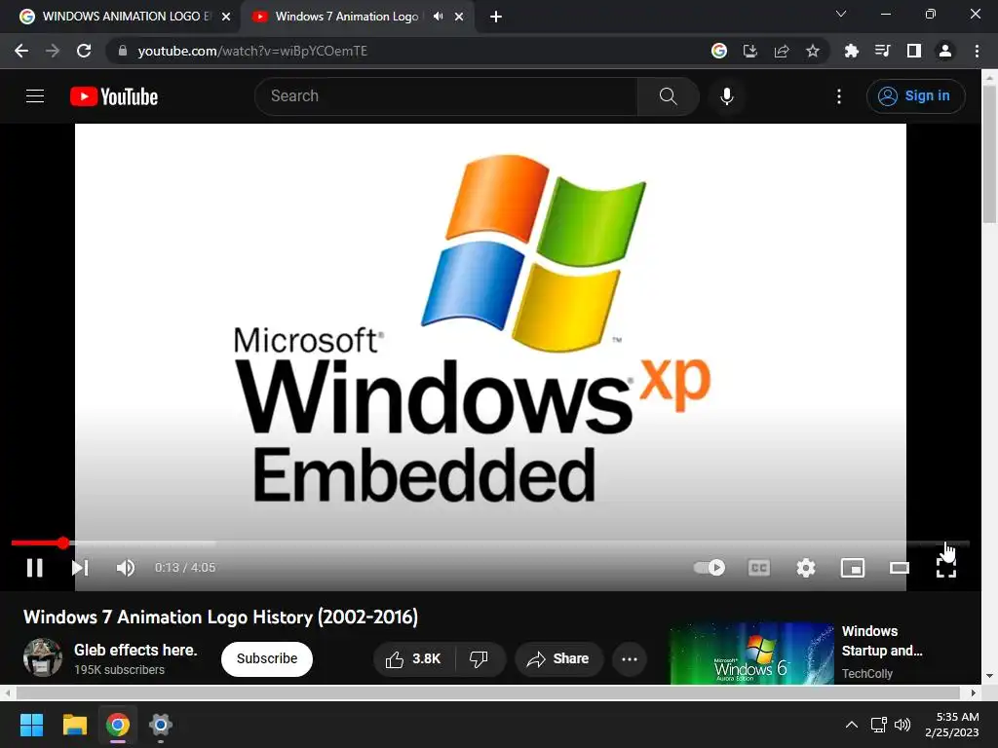Click the Google icon in address bar

[718, 51]
